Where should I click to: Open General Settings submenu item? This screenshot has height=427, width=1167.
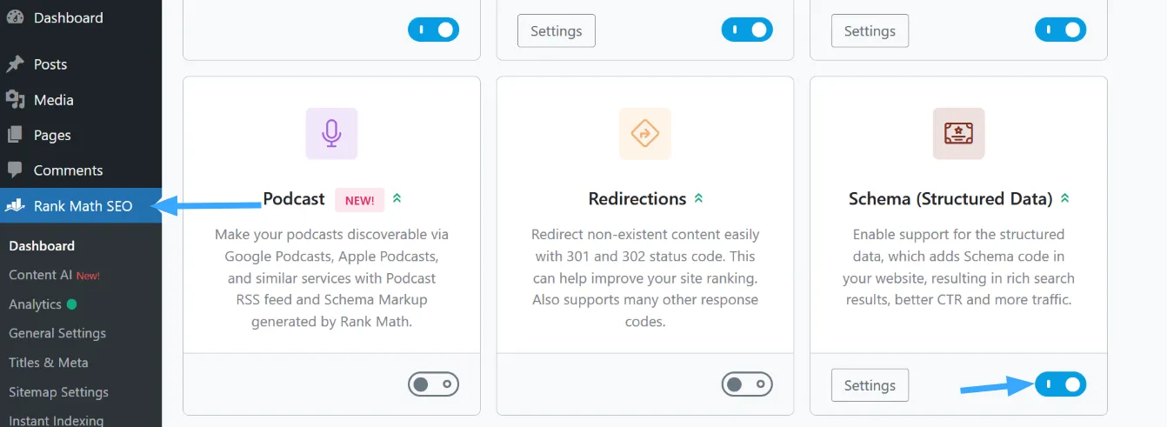coord(57,333)
